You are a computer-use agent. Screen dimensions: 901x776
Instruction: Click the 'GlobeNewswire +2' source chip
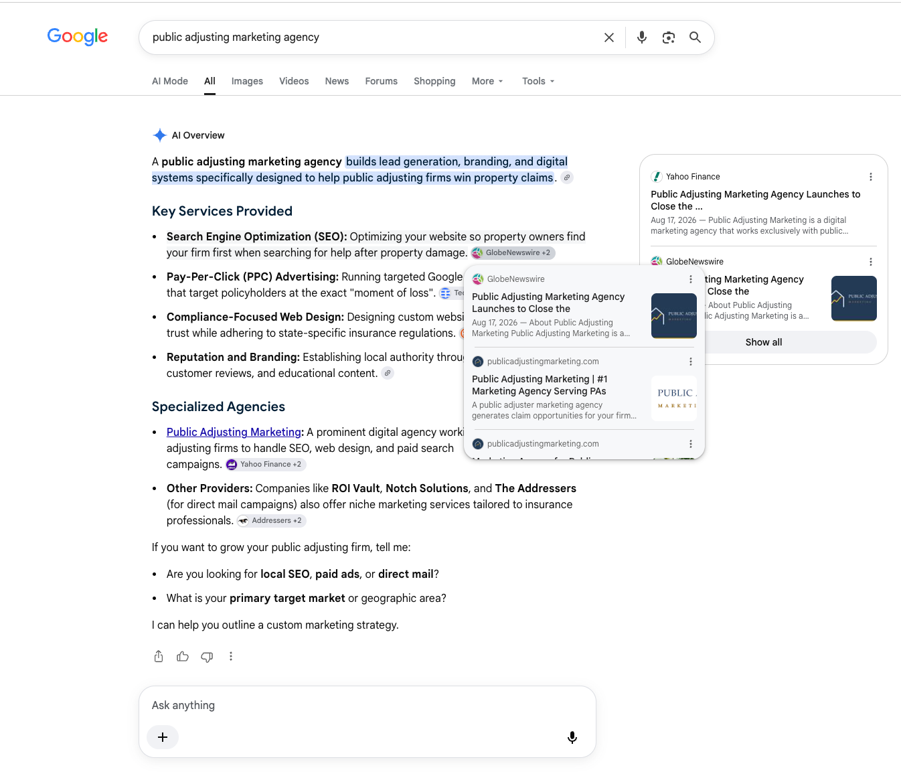tap(513, 252)
